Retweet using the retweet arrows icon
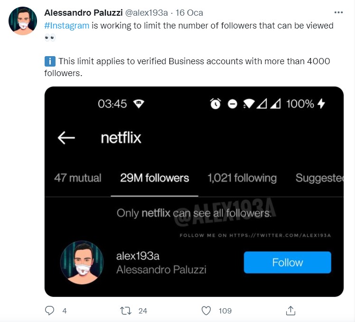This screenshot has height=322, width=355. [x=126, y=311]
